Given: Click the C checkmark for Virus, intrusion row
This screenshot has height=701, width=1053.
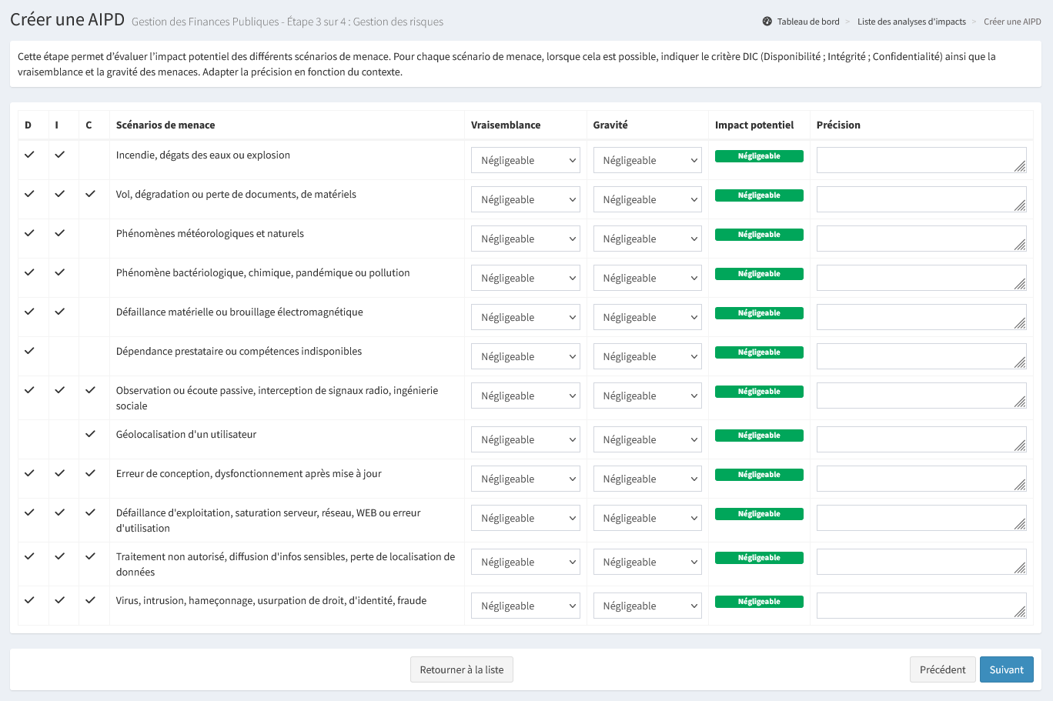Looking at the screenshot, I should (90, 600).
